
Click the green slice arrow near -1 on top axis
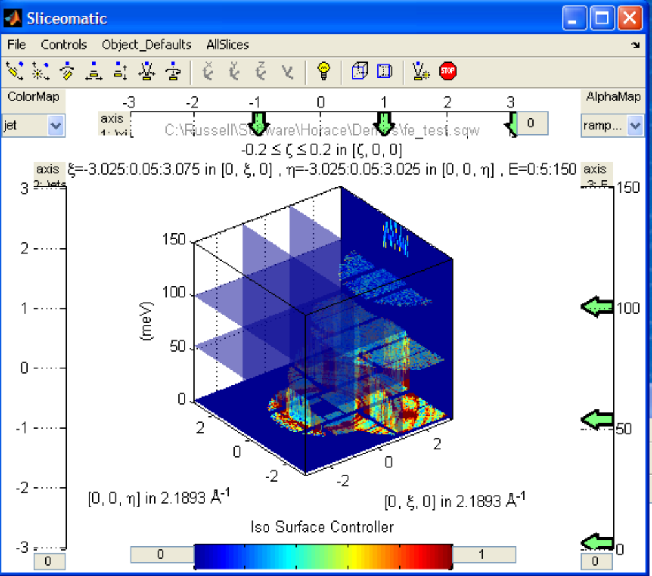pos(258,122)
